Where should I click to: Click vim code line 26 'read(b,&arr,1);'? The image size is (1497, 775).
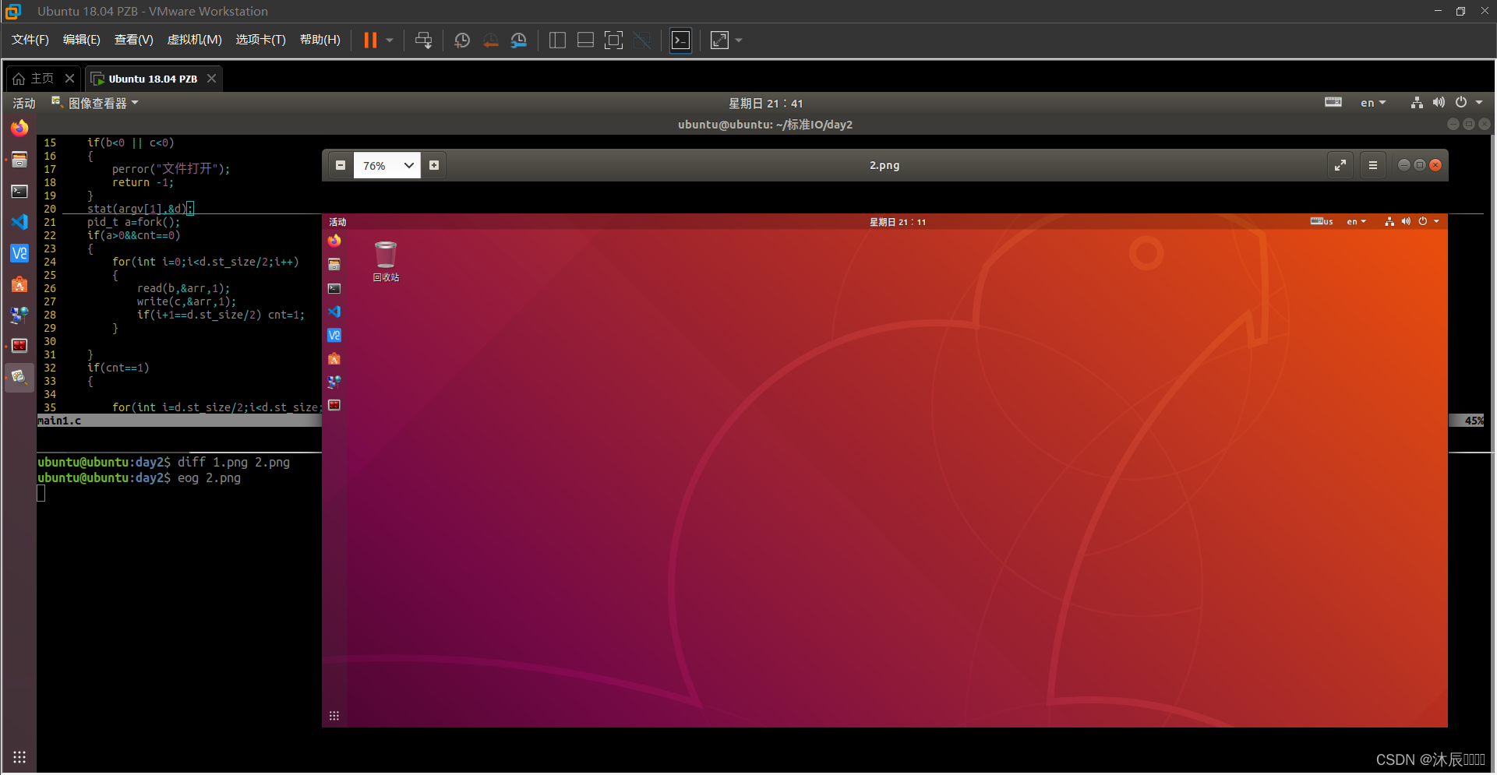(183, 288)
